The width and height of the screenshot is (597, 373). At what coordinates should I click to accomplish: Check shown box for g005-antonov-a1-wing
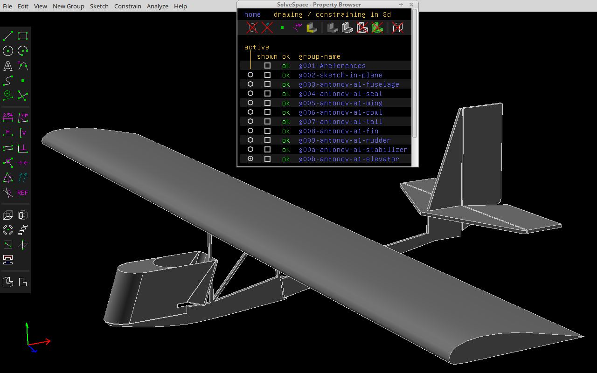coord(267,103)
